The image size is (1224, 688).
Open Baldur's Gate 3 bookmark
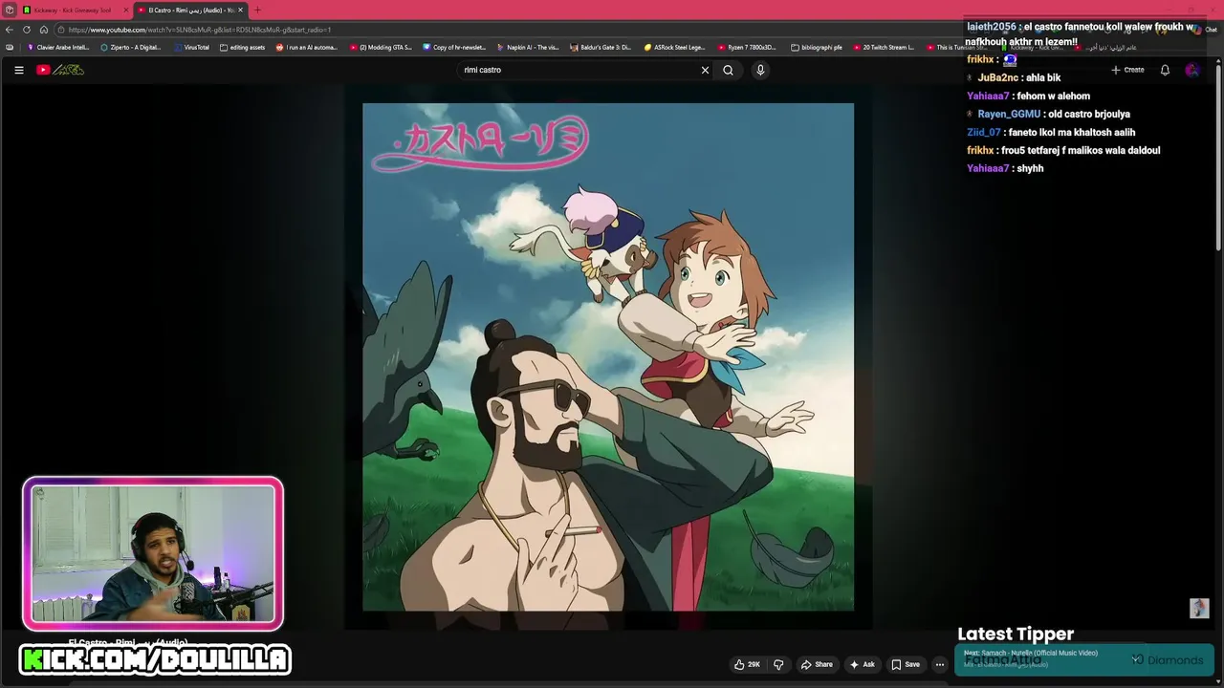(x=601, y=47)
